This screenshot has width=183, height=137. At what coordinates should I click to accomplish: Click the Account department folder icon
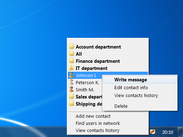tap(71, 46)
